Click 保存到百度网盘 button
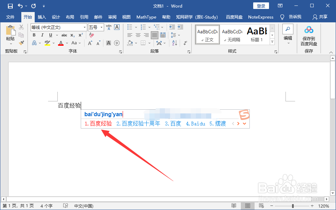 (309, 36)
